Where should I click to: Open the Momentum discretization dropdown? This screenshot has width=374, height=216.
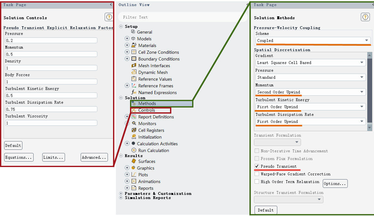(x=311, y=92)
